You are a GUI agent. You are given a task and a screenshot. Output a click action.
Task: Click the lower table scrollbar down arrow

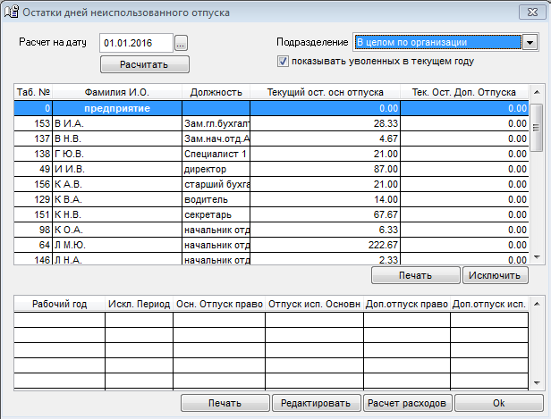(x=537, y=383)
